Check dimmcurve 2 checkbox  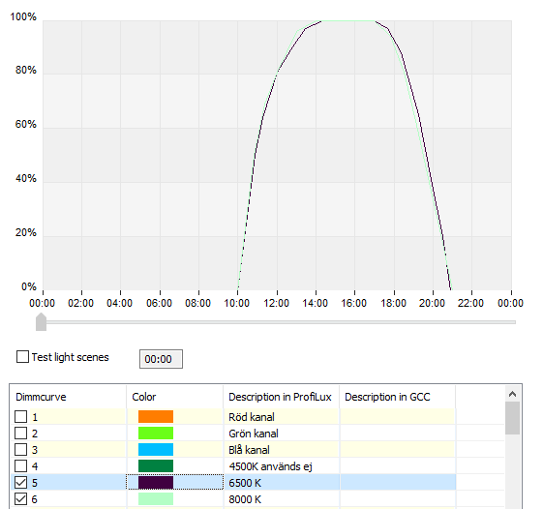pos(20,434)
